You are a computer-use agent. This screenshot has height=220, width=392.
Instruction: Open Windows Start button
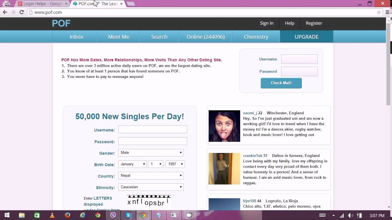pos(7,215)
